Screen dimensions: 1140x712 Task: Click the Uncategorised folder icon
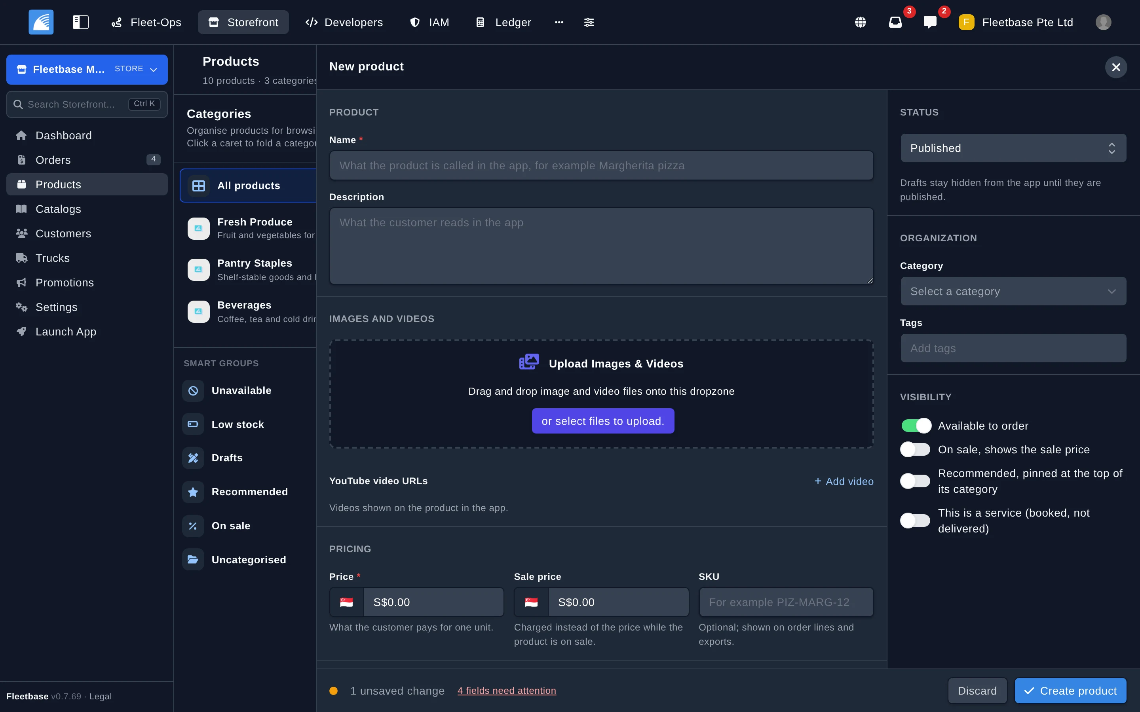click(193, 560)
